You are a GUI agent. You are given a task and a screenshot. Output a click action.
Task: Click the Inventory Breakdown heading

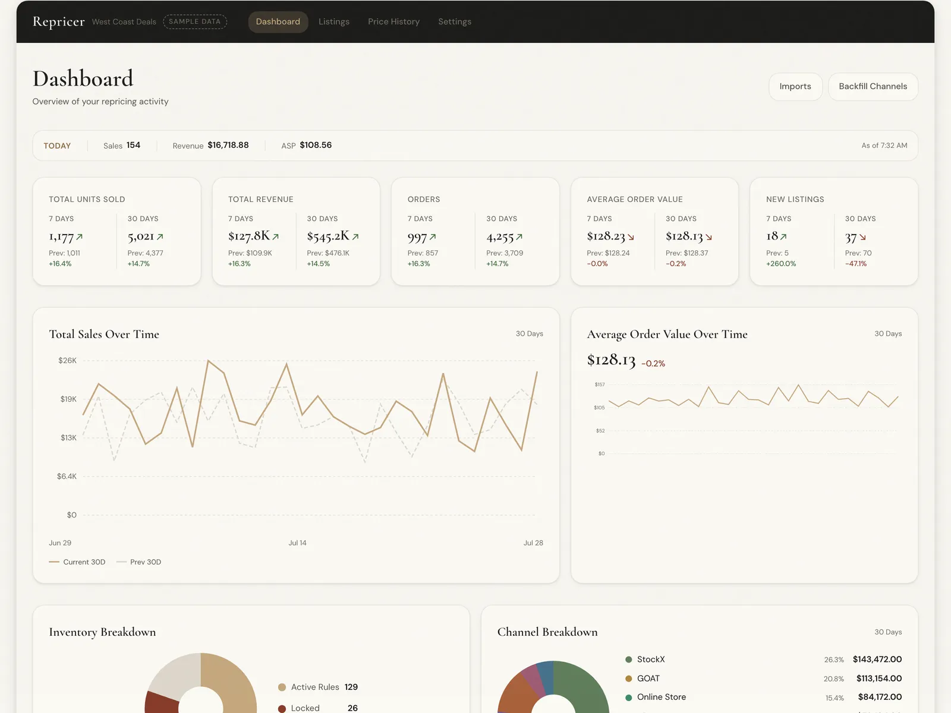point(102,632)
